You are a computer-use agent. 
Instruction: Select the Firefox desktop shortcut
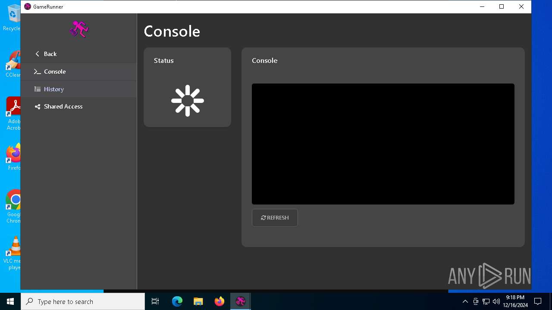coord(14,157)
